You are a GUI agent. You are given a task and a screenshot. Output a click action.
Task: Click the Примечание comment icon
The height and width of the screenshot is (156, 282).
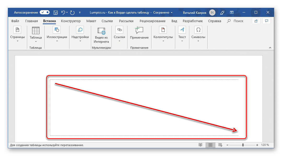click(x=139, y=30)
